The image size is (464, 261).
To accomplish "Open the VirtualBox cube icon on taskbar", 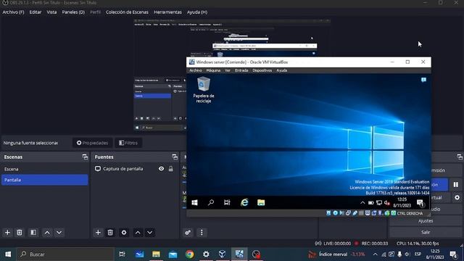I will pos(223,254).
